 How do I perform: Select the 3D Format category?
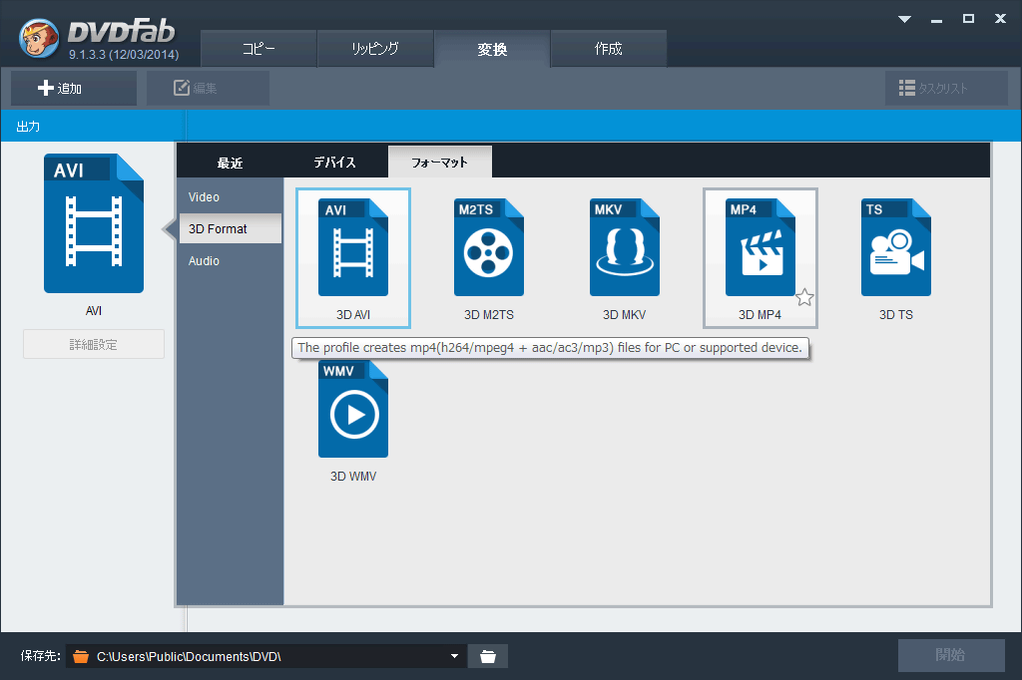tap(231, 228)
